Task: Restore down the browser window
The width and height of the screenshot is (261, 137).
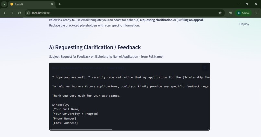Action: 247,4
